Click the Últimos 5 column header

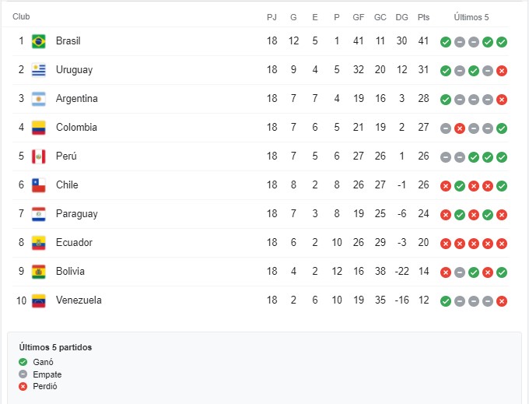tap(471, 17)
